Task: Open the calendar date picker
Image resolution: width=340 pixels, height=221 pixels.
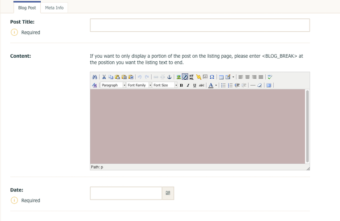Action: pyautogui.click(x=168, y=193)
